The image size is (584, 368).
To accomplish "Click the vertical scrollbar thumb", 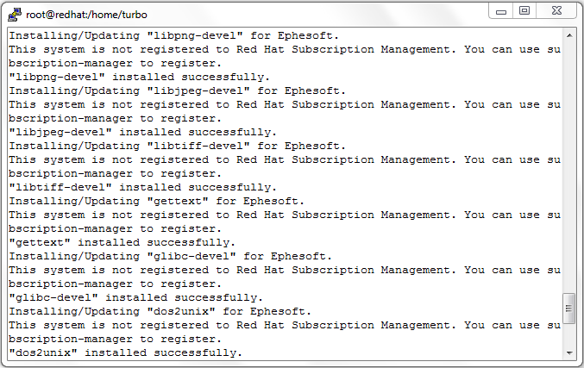I will tap(568, 309).
